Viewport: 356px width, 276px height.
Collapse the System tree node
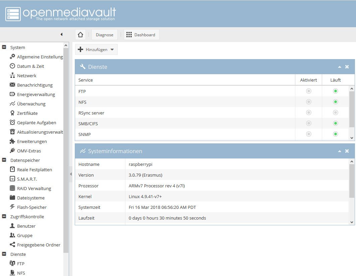pos(4,47)
